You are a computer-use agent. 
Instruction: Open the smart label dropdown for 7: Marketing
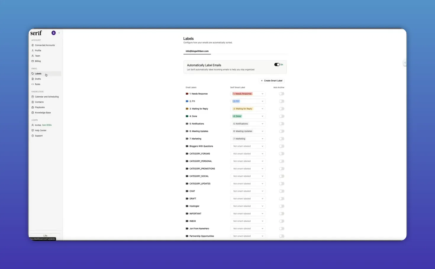point(248,139)
